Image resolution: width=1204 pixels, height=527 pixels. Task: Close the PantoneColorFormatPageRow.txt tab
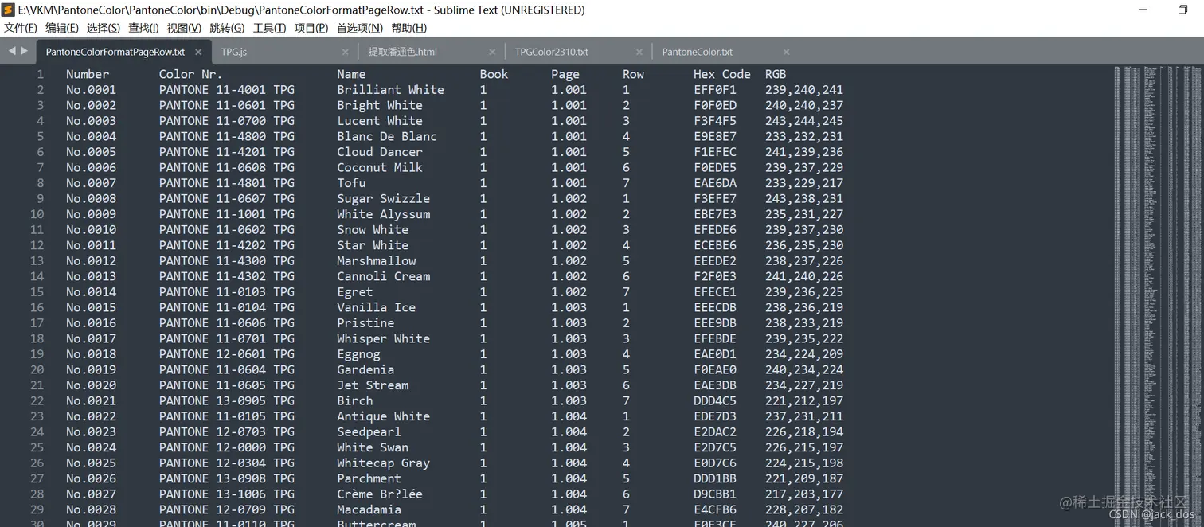pos(198,52)
